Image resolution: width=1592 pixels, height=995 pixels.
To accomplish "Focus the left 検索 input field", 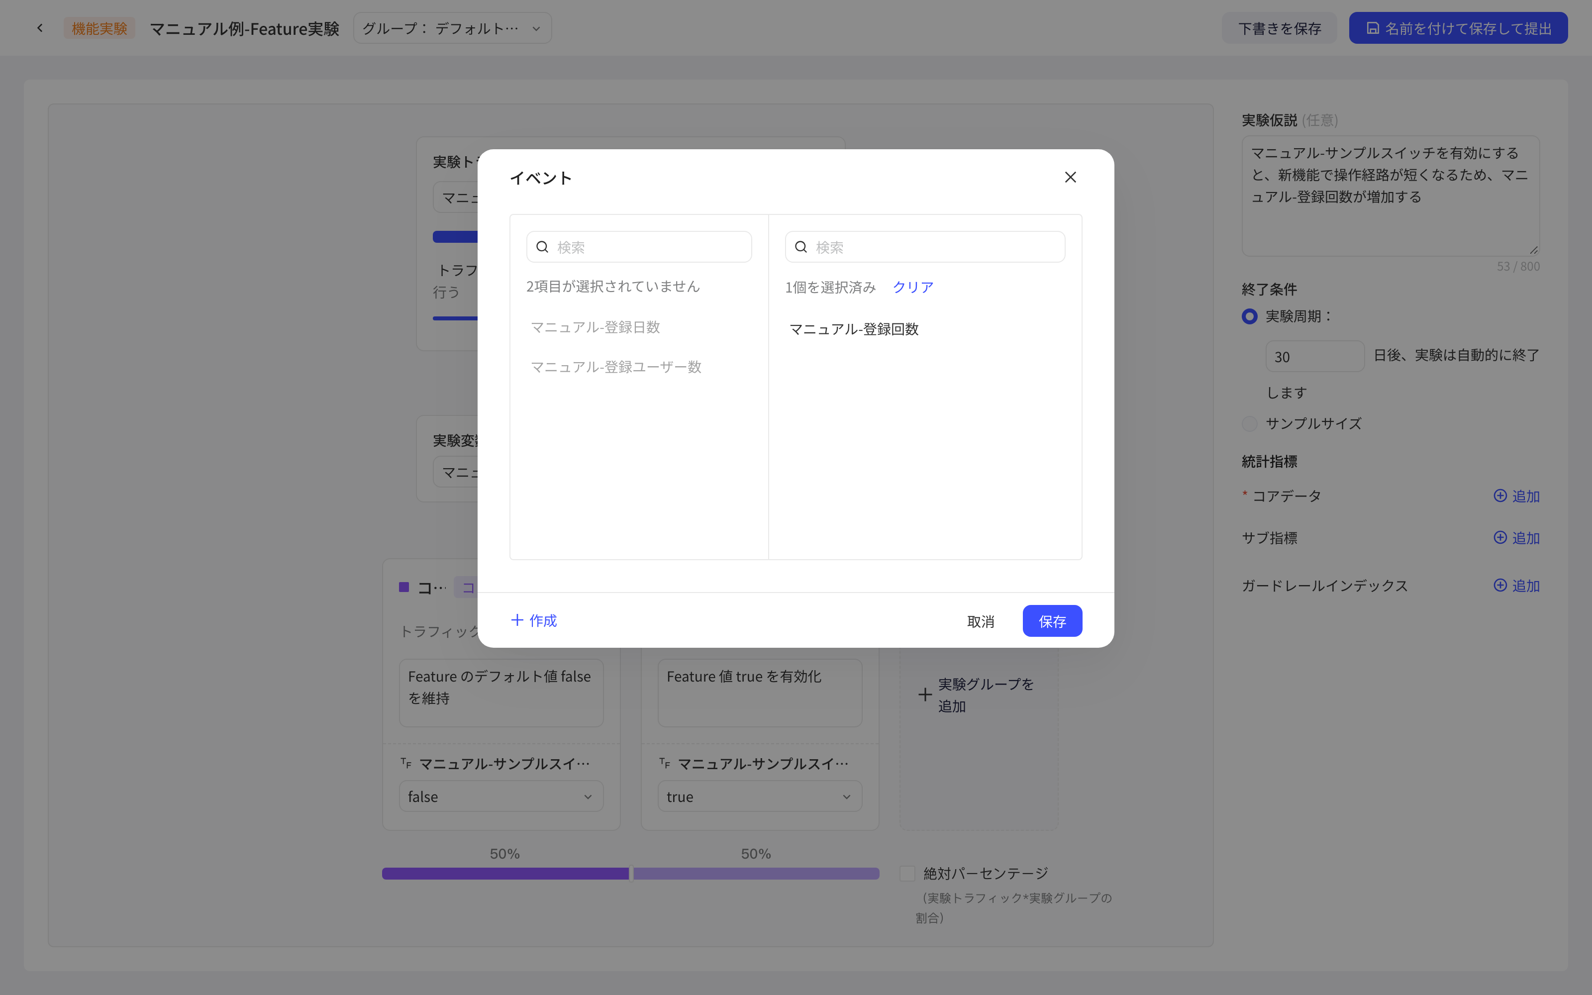I will pos(639,247).
